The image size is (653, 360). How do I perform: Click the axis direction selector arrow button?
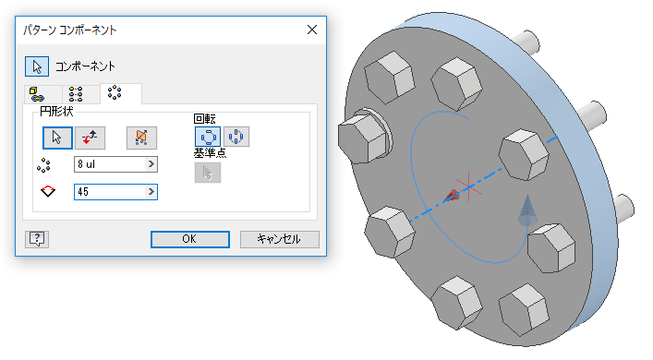57,138
